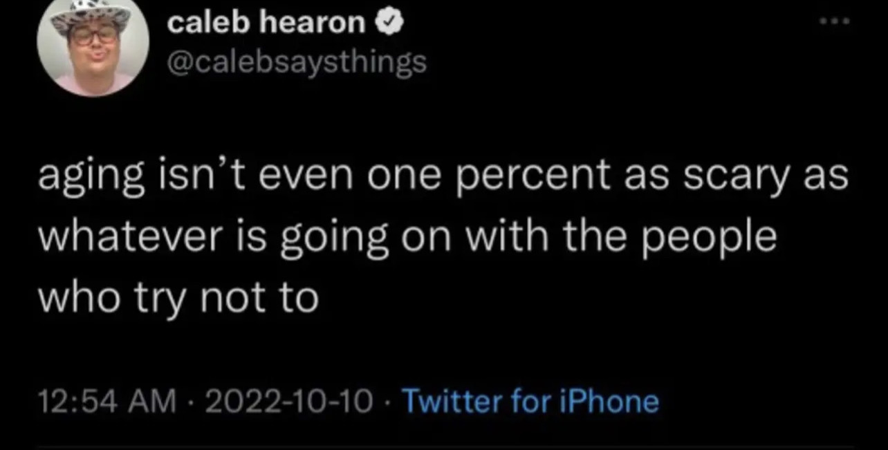Viewport: 888px width, 450px height.
Task: Click the Twitter for iPhone source link
Action: [530, 400]
